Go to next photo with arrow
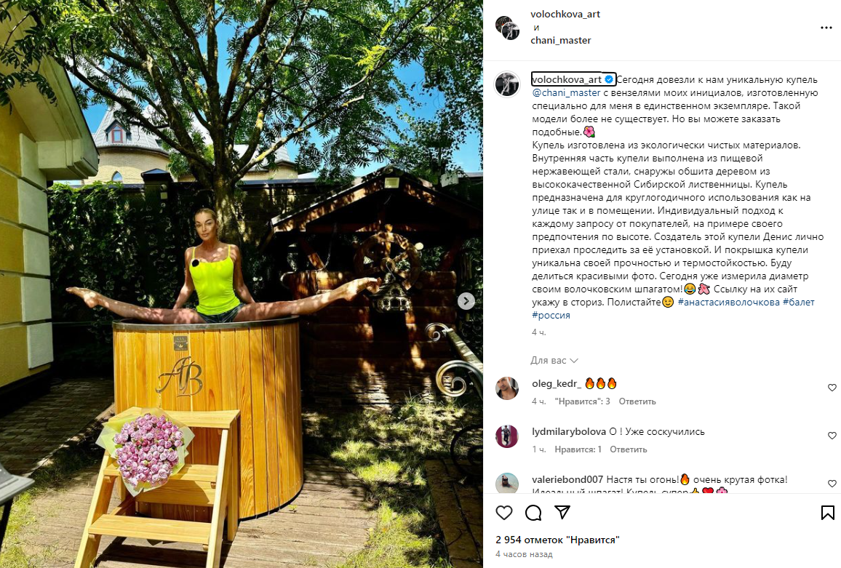Screen dimensions: 841x568 coord(466,301)
